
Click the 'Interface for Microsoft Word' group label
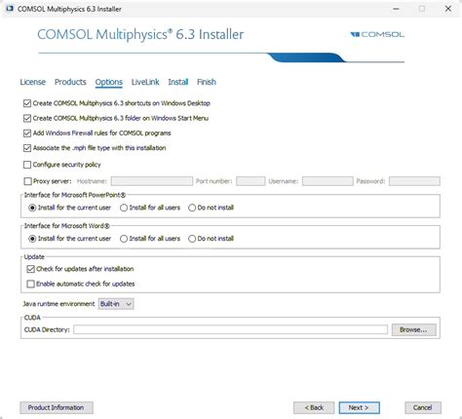pyautogui.click(x=67, y=226)
